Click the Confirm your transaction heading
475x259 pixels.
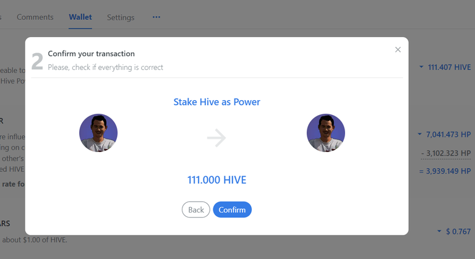91,54
